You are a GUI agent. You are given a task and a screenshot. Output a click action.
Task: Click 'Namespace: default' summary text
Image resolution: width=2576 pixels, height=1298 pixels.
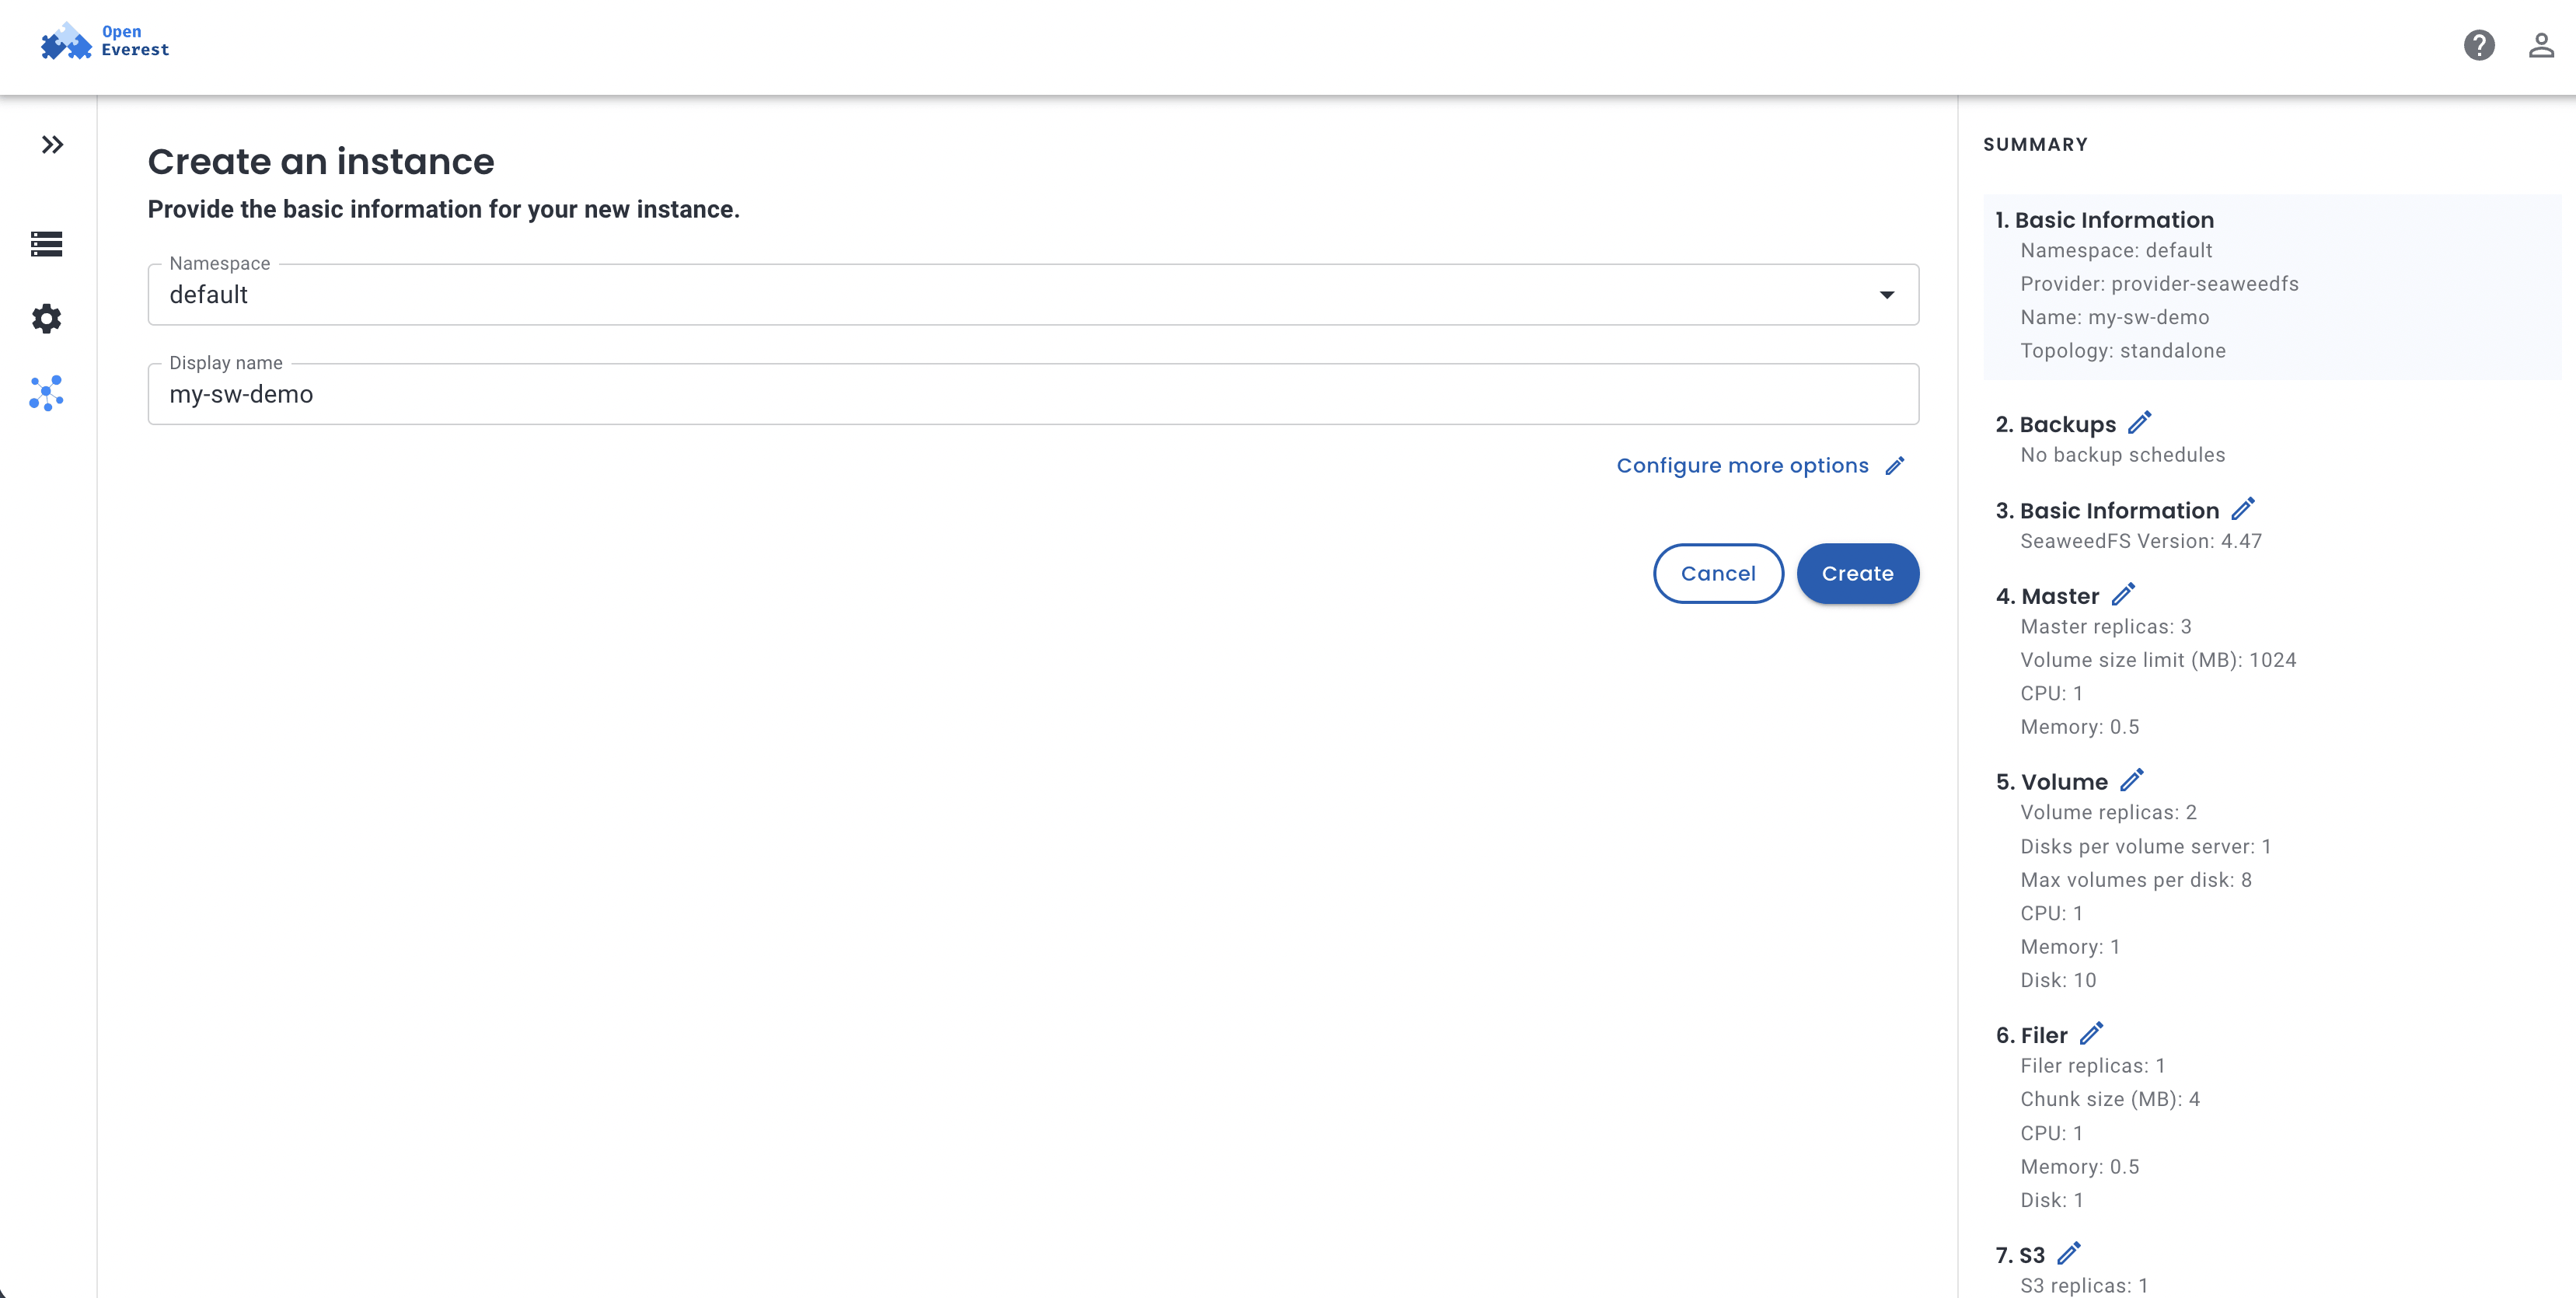click(2116, 251)
